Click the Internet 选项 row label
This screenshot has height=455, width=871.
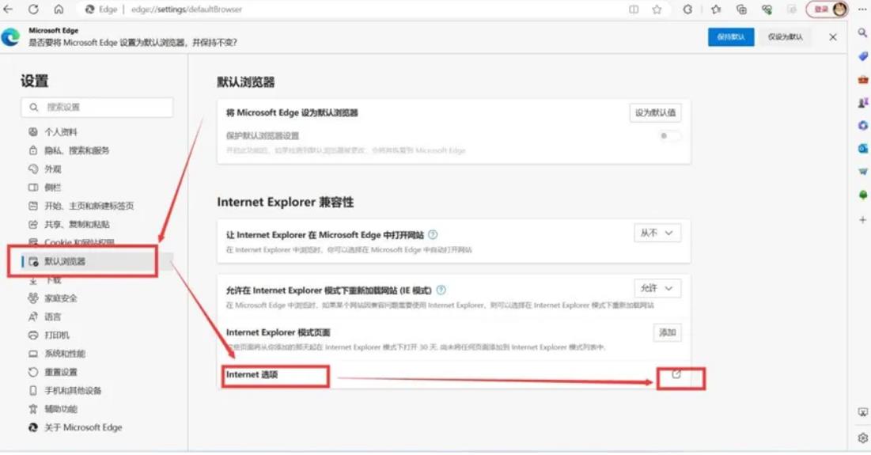pyautogui.click(x=252, y=374)
